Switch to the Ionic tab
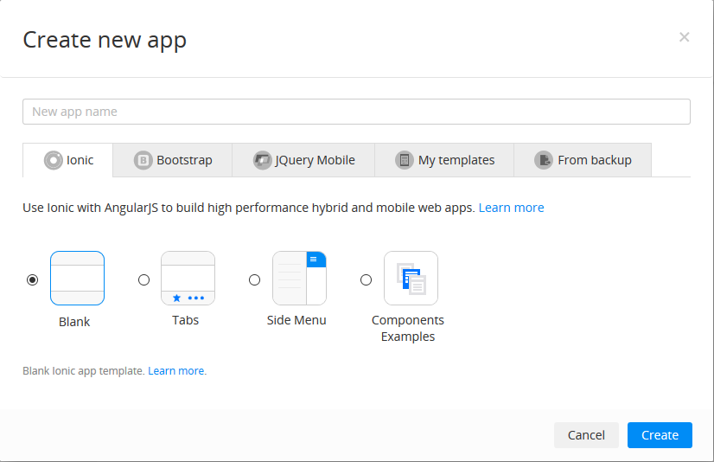 point(67,160)
